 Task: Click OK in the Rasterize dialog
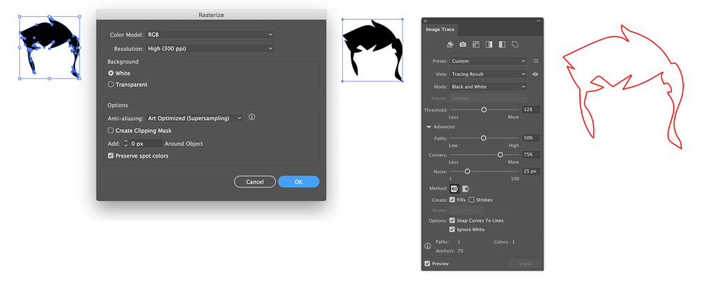click(298, 182)
